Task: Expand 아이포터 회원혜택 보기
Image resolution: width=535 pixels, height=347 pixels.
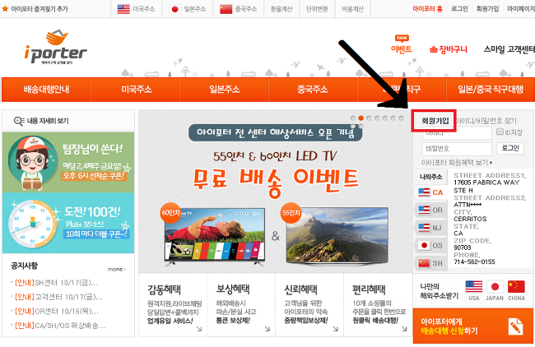Action: (x=457, y=163)
